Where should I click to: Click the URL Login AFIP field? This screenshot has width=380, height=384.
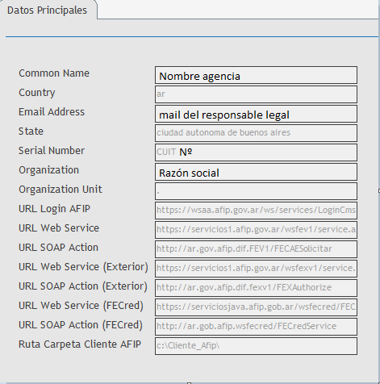click(256, 211)
